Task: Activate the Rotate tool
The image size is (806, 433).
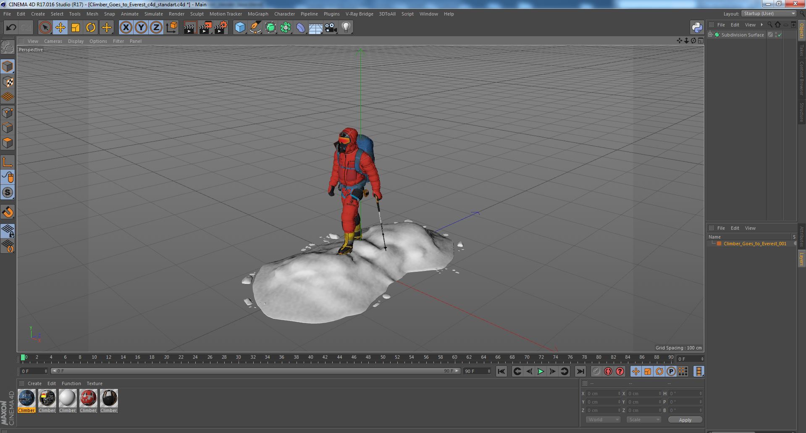Action: click(x=91, y=28)
